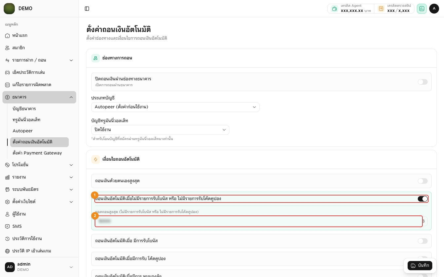The width and height of the screenshot is (444, 277).
Task: Open the Agent credit wallet icon
Action: [334, 9]
